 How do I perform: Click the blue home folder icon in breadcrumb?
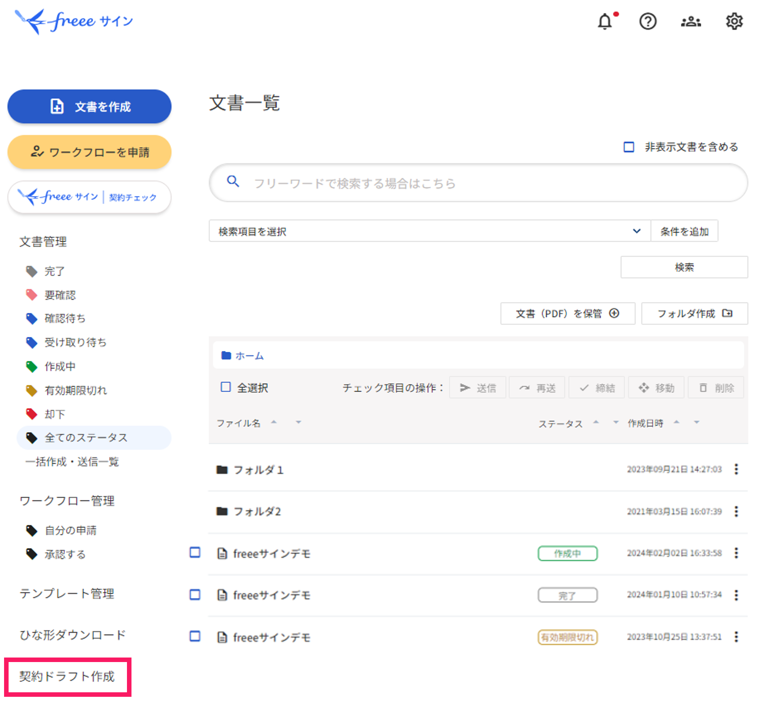[226, 355]
